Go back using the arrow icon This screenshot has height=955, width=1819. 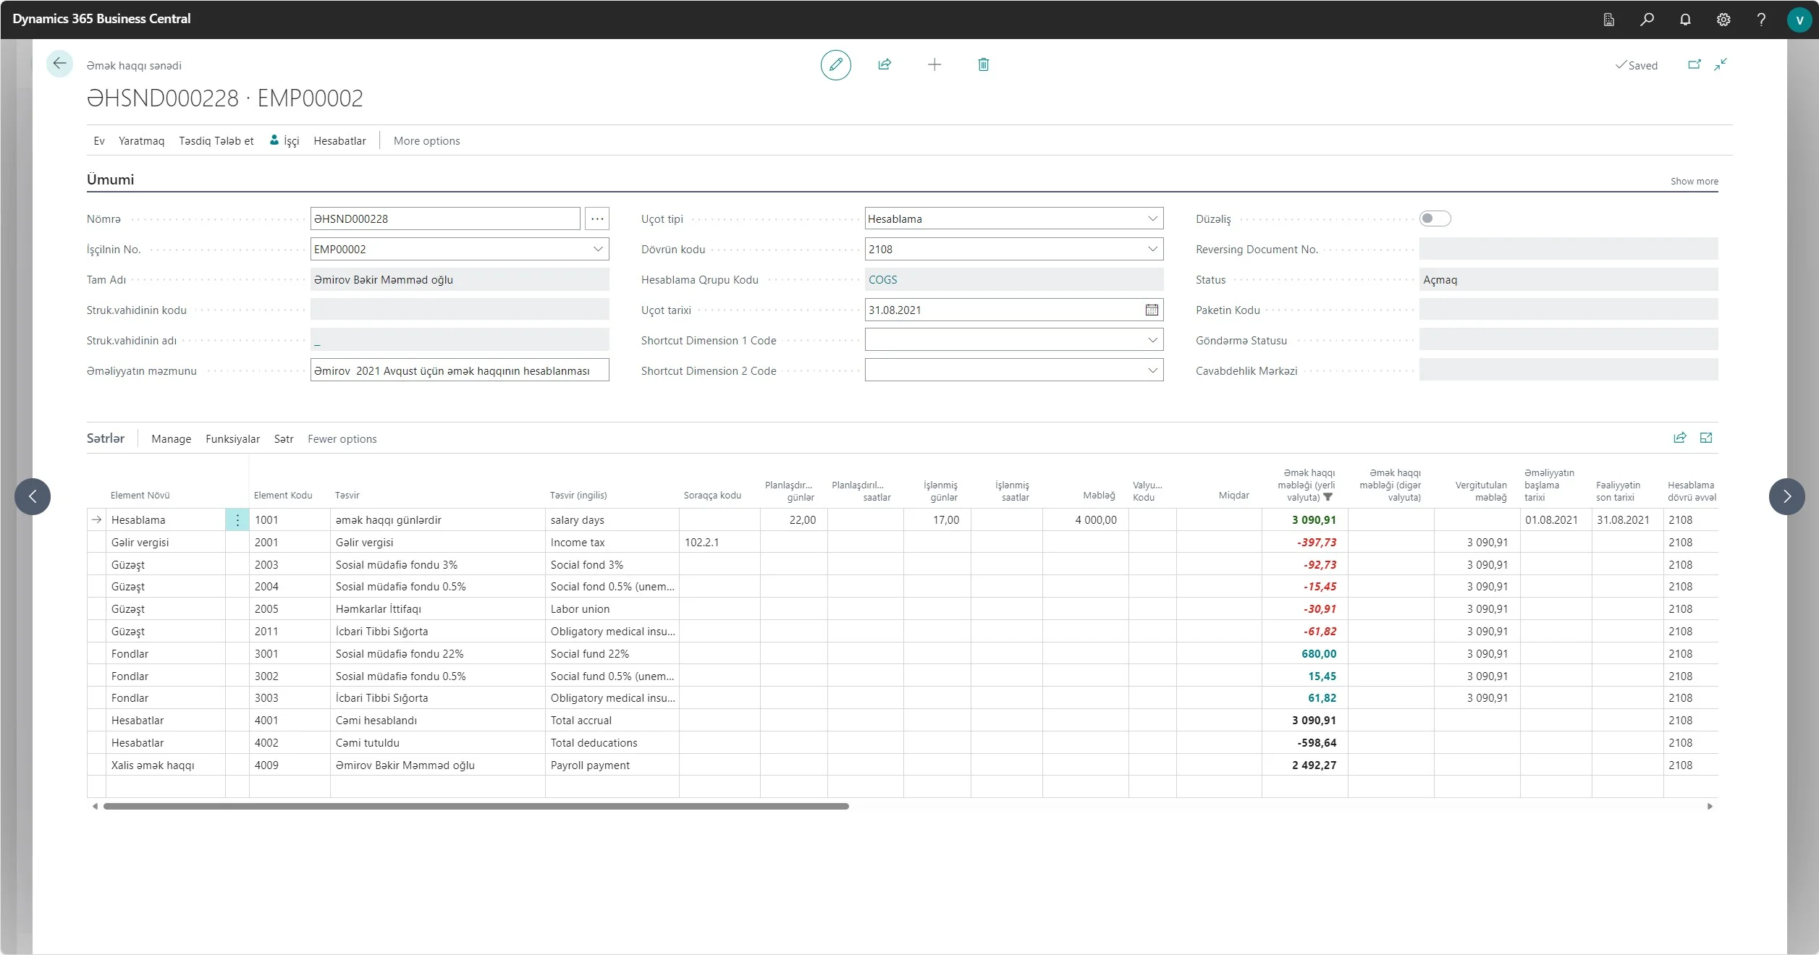[x=59, y=64]
